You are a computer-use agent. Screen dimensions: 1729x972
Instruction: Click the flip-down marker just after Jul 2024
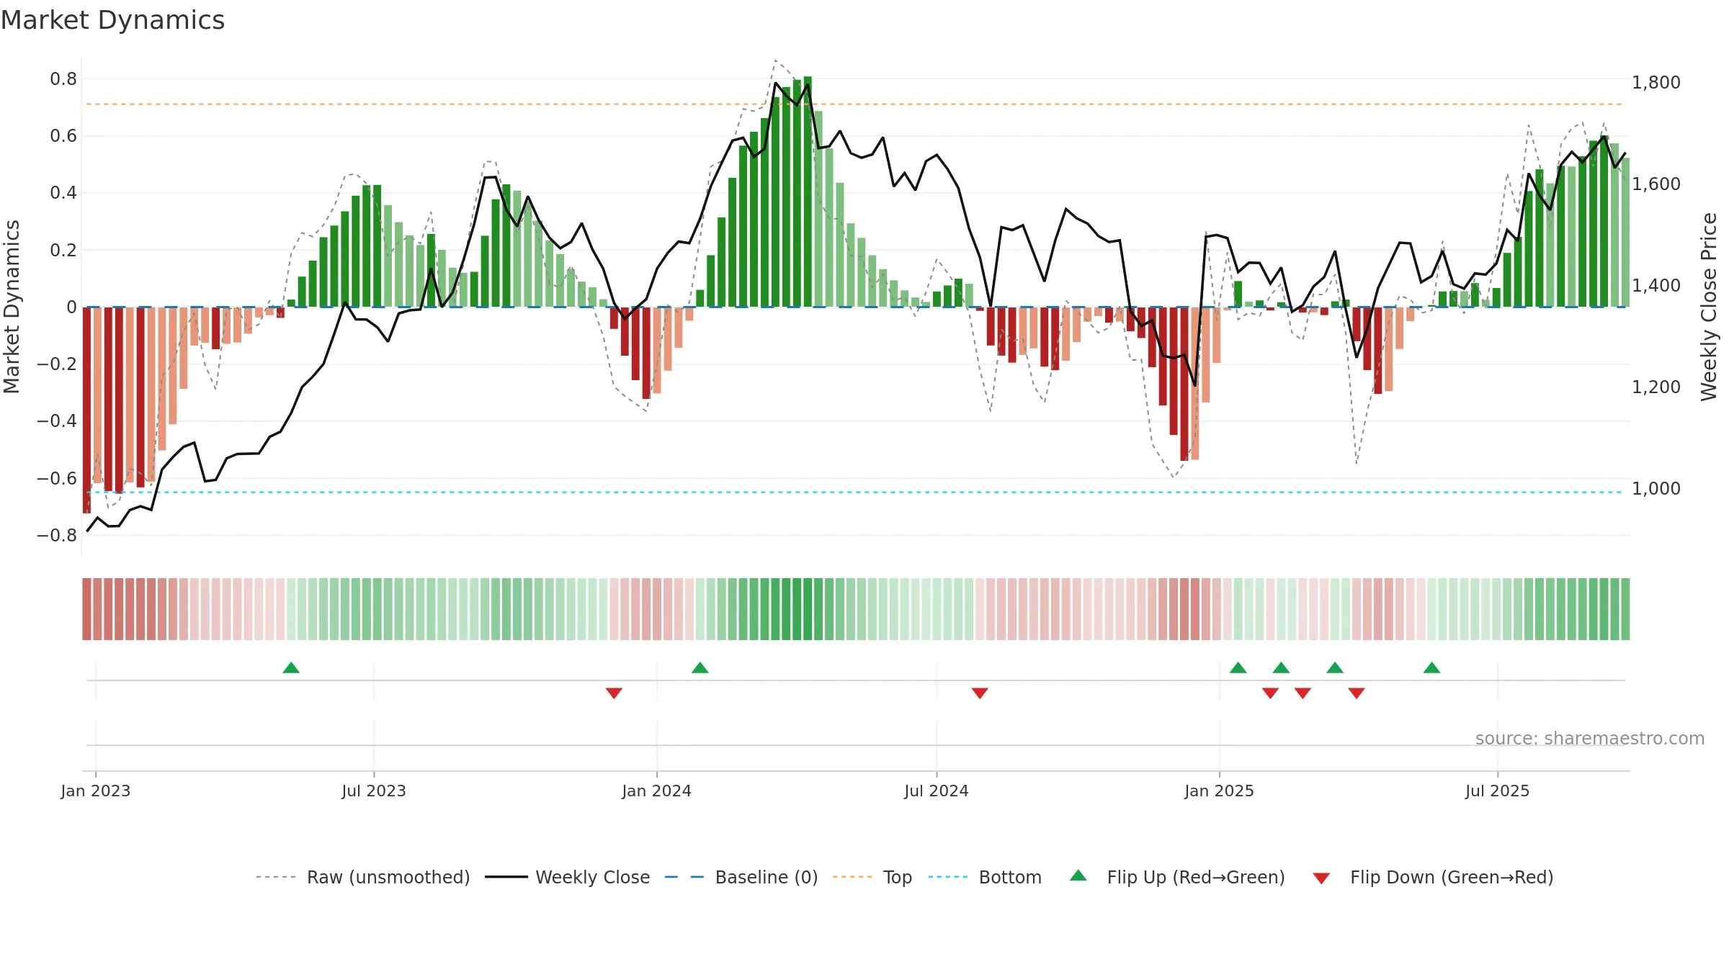980,693
